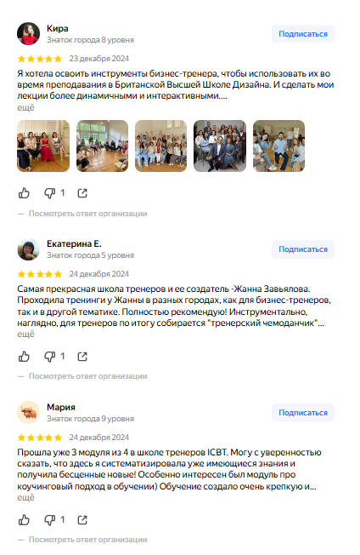View organization reply under Кира's review

[x=88, y=214]
